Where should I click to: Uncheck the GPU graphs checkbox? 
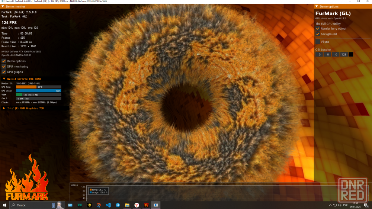tap(4, 72)
